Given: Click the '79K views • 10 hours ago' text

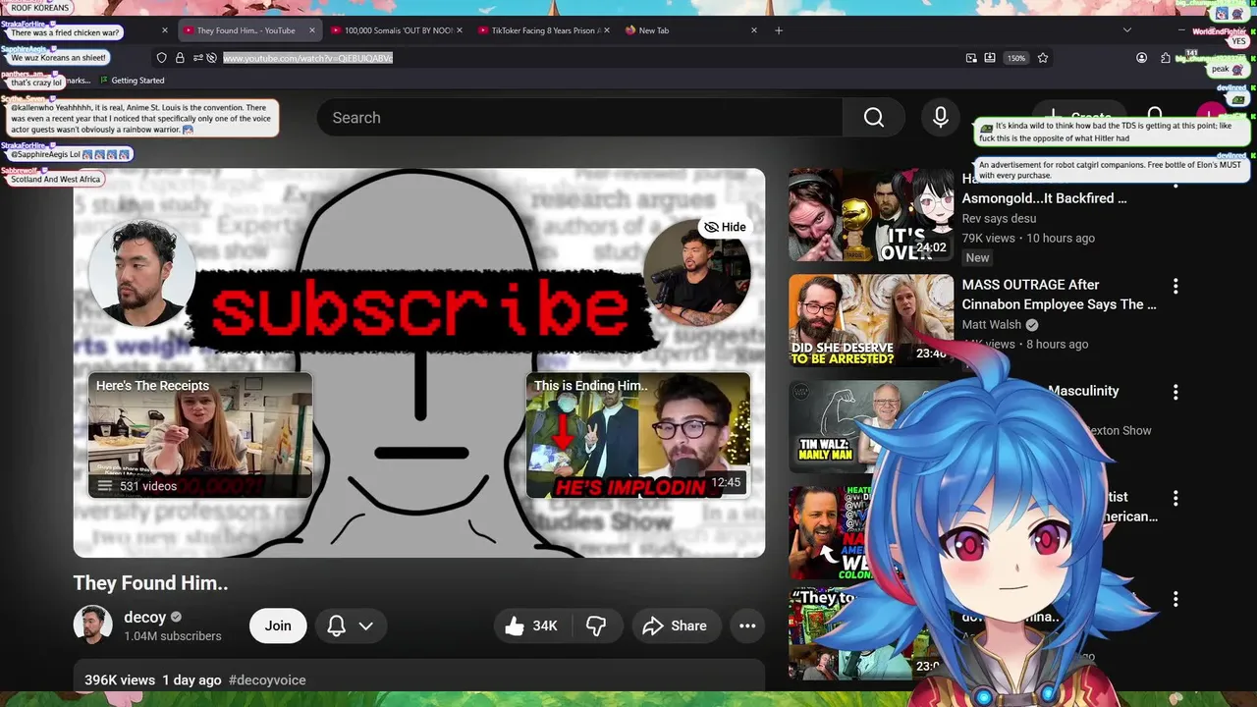Looking at the screenshot, I should tap(1028, 238).
